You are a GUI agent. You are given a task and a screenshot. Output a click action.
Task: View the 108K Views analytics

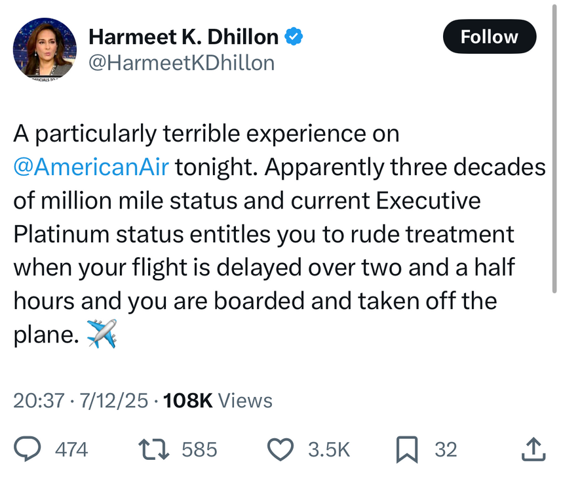218,400
